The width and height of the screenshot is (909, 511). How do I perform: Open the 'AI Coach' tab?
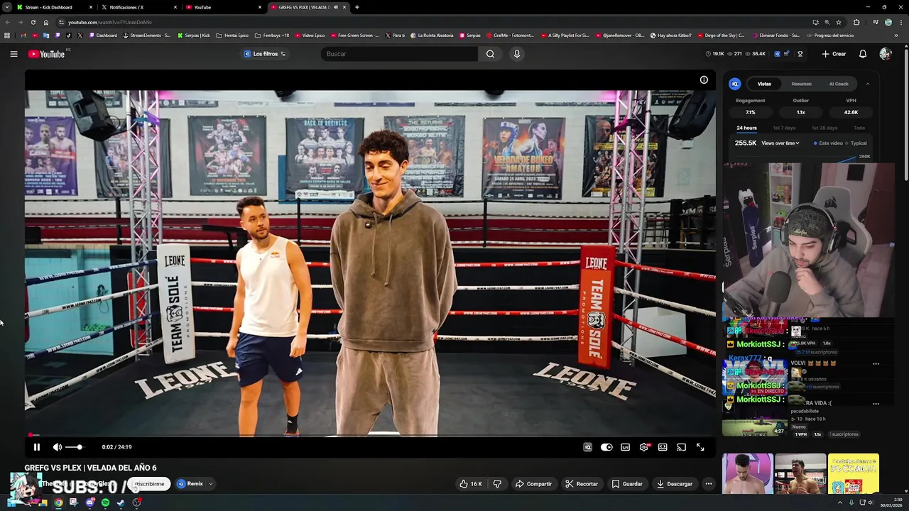[839, 84]
